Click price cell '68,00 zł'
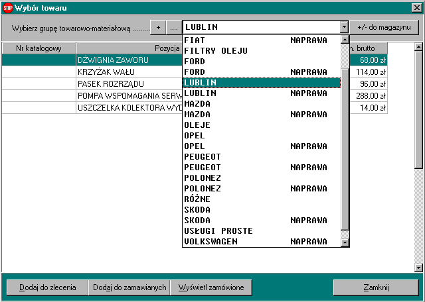Screen dimensions: 425x302 (369, 60)
